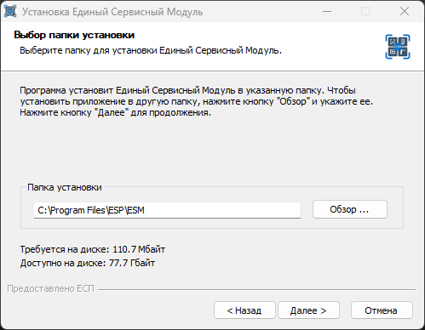
Task: Click the installer icon in the title bar
Action: (10, 11)
